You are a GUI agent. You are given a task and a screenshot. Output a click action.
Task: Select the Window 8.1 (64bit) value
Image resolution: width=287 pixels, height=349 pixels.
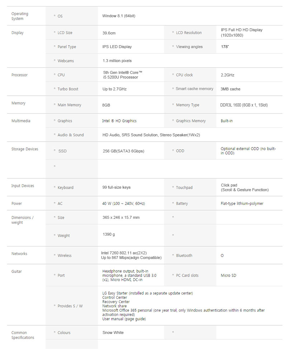[x=118, y=16]
